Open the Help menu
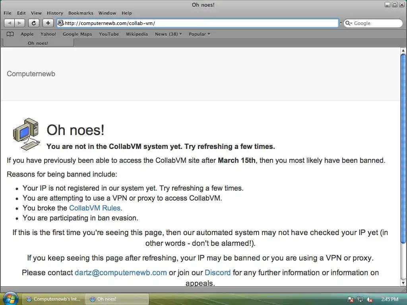The width and height of the screenshot is (407, 305). tap(127, 13)
